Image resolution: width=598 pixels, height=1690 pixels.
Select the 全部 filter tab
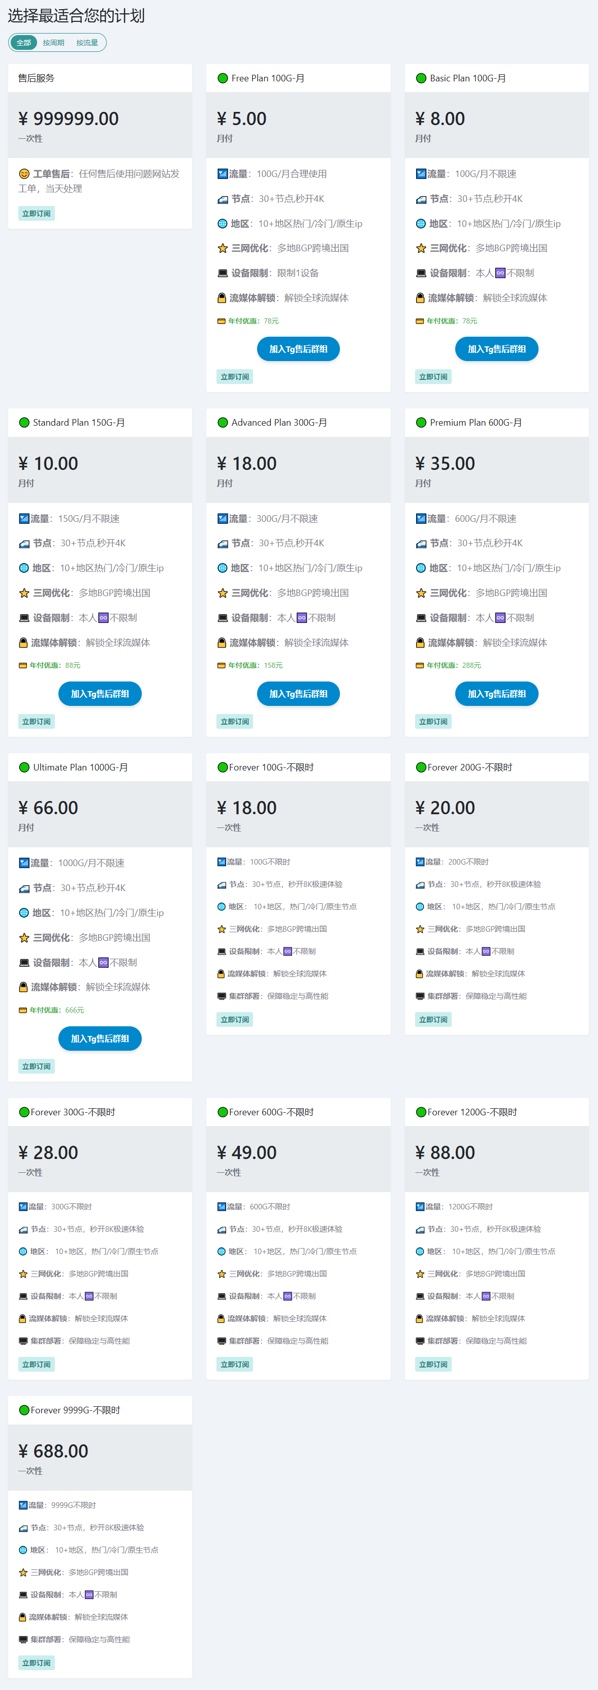pos(23,43)
